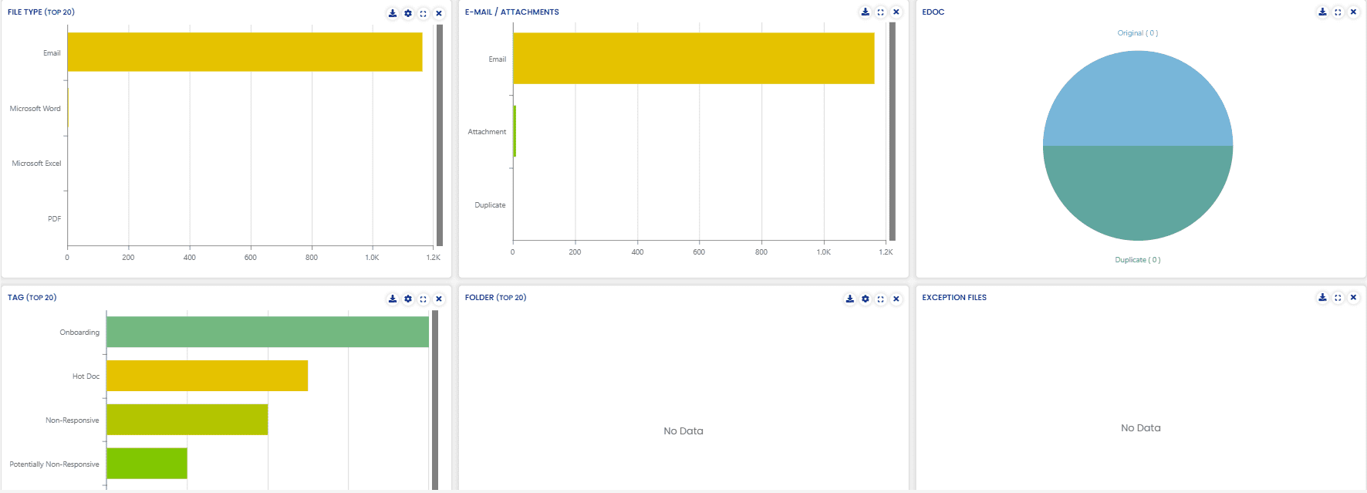
Task: Download the Exception Files data
Action: pos(1322,297)
